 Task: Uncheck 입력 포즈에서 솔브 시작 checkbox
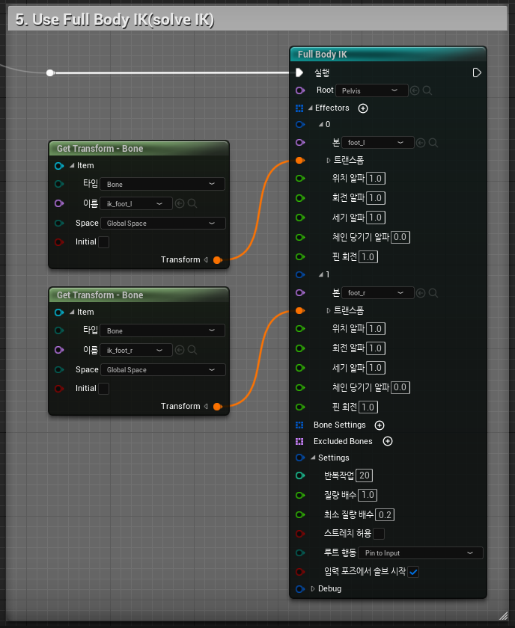tap(413, 572)
